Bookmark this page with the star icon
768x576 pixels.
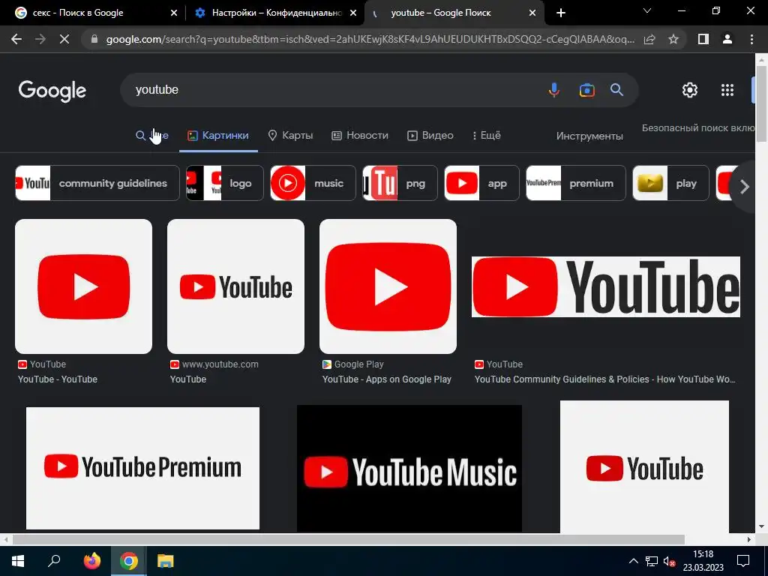673,39
